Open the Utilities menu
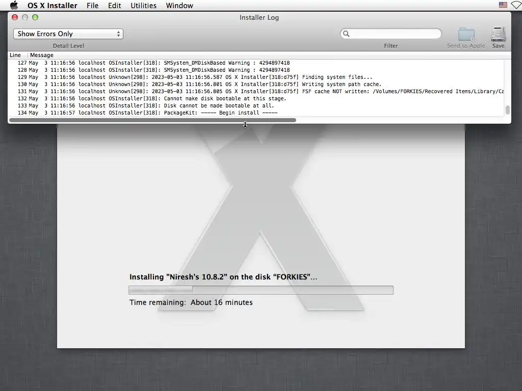 (x=143, y=5)
